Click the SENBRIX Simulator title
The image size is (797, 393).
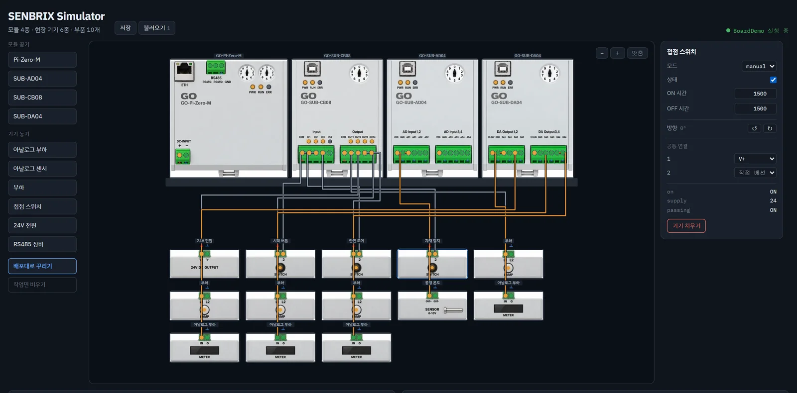[56, 16]
